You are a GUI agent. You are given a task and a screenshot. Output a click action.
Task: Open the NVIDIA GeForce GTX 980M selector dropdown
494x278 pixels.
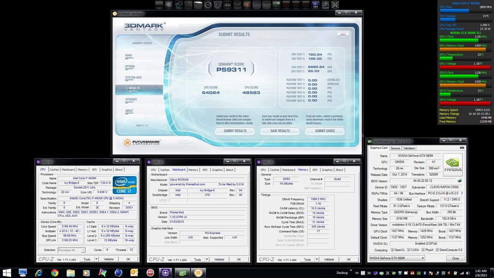coord(397,258)
